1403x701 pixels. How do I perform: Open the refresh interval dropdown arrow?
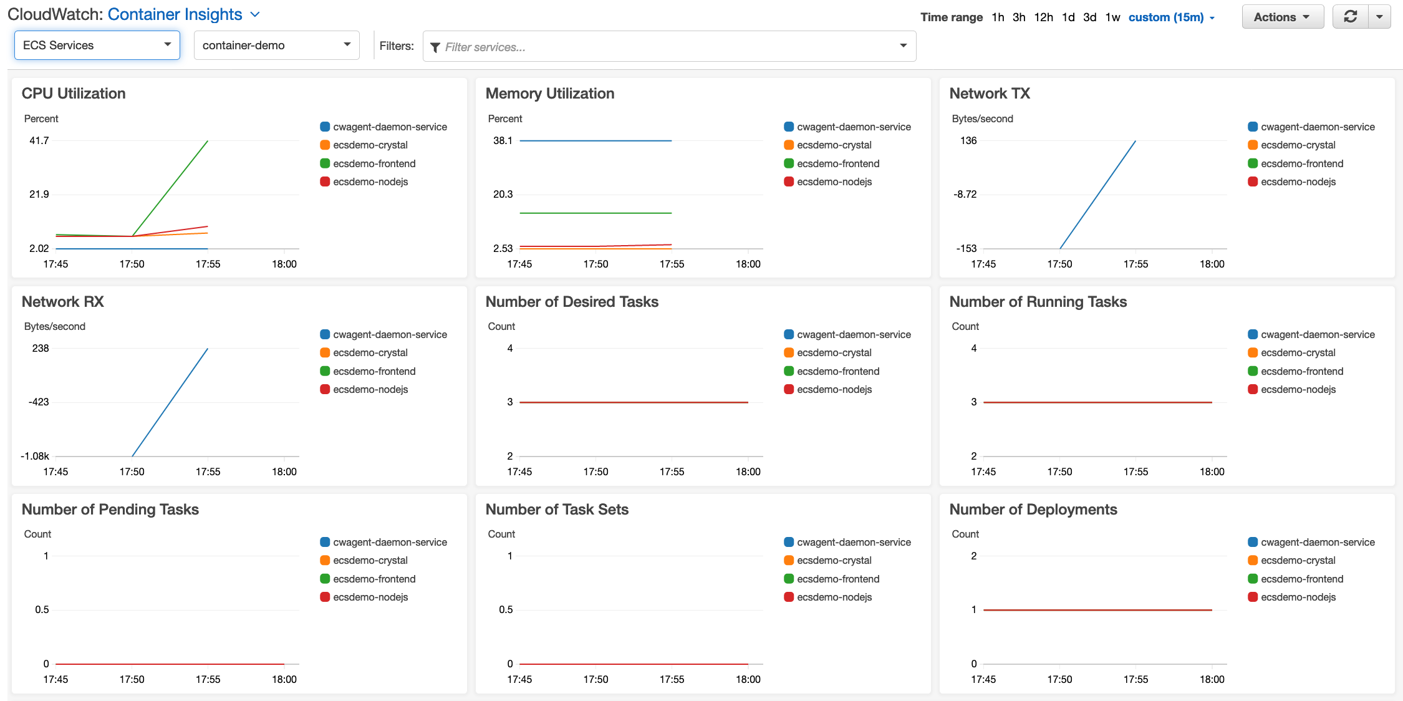pyautogui.click(x=1379, y=17)
